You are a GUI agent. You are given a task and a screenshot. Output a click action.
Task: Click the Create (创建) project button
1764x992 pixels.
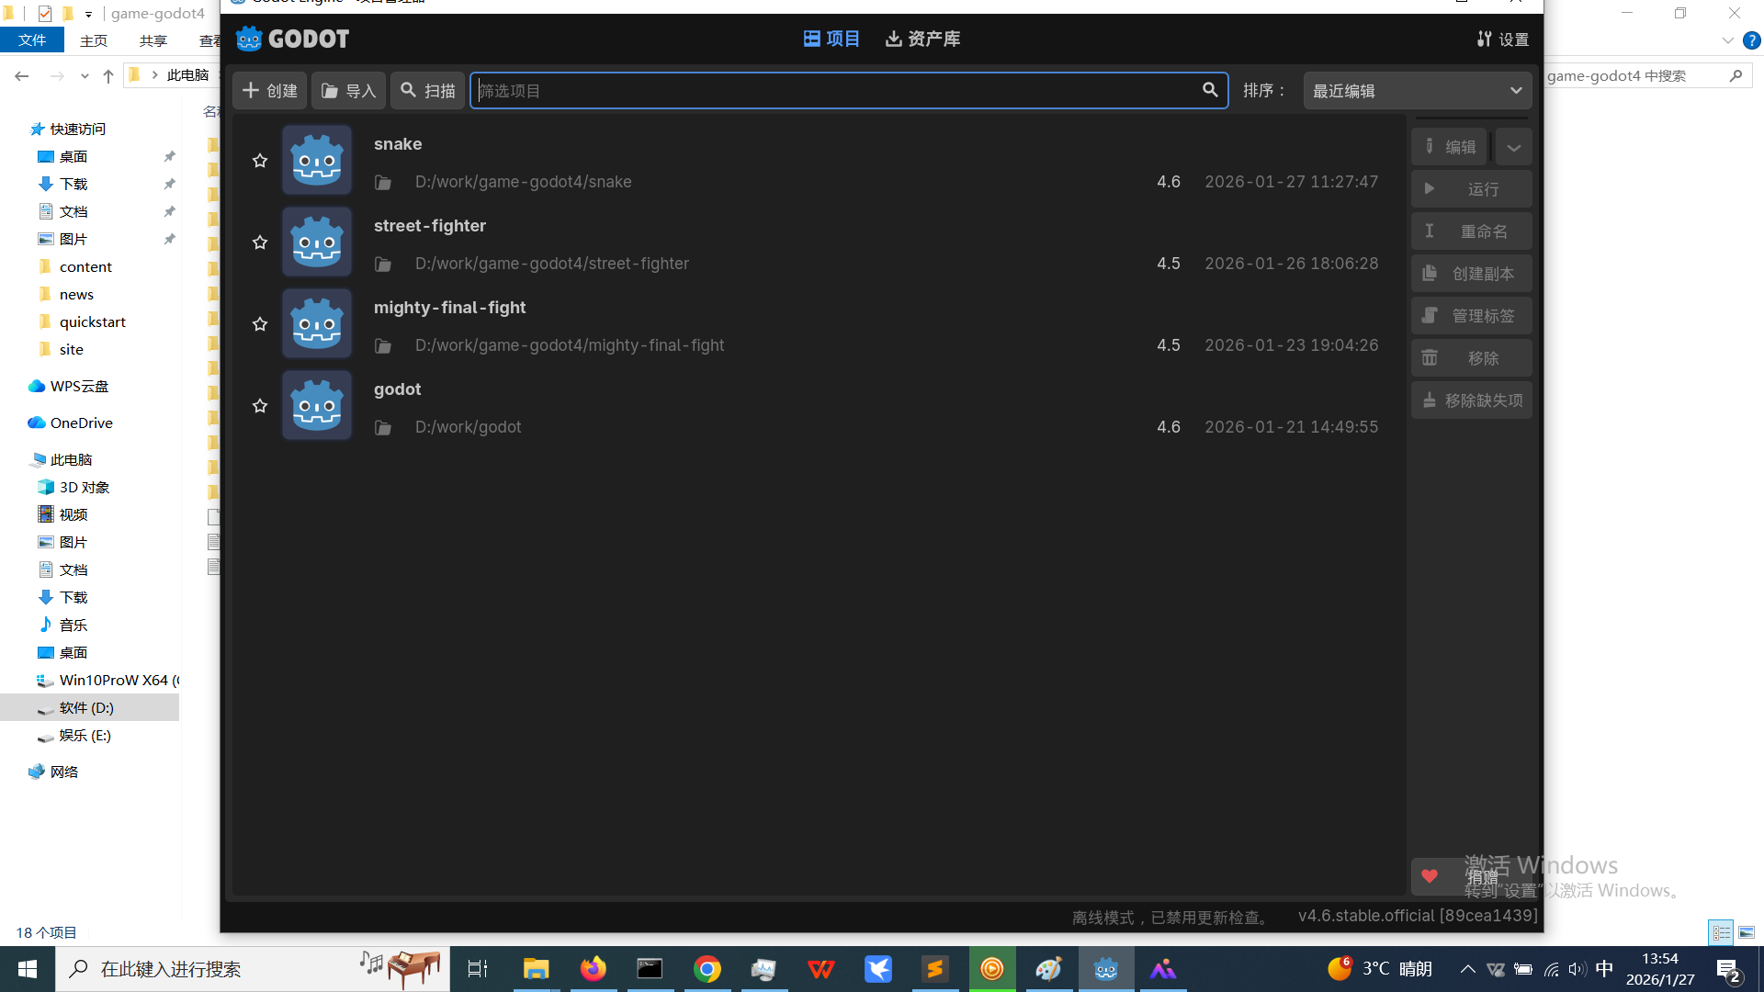point(270,91)
